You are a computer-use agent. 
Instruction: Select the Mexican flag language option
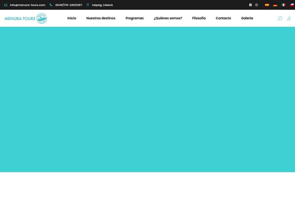click(x=284, y=5)
